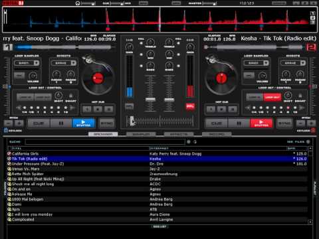This screenshot has height=239, width=319.
Task: Click SYNC button on right deck
Action: click(284, 123)
